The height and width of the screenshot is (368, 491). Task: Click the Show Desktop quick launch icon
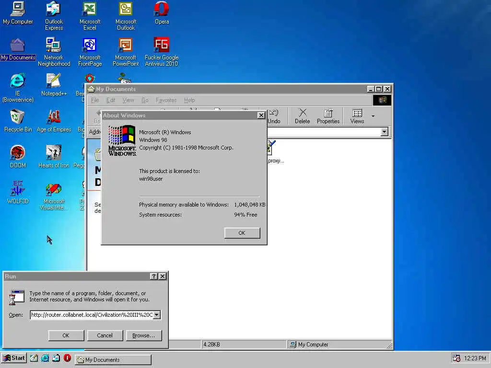pos(34,358)
